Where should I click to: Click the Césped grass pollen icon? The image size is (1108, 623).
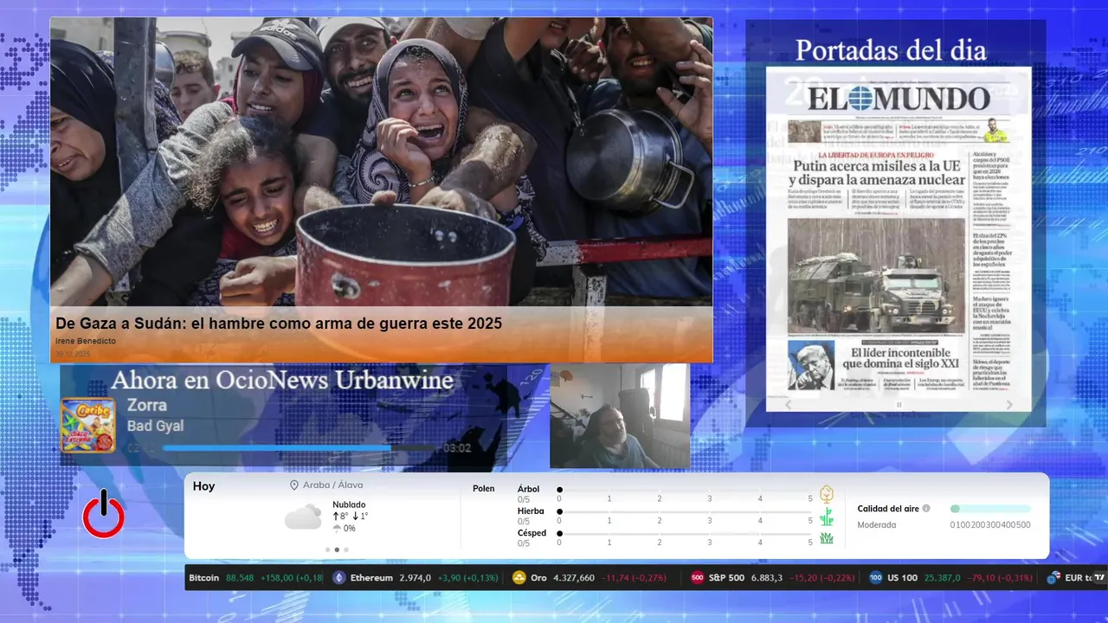[827, 538]
